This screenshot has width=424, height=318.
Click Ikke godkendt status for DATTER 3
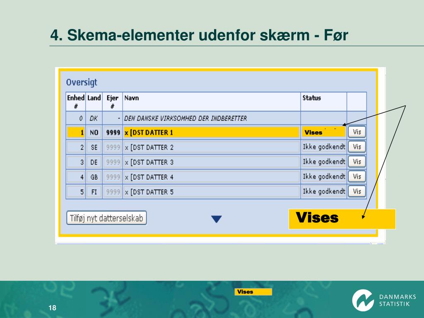tap(324, 162)
